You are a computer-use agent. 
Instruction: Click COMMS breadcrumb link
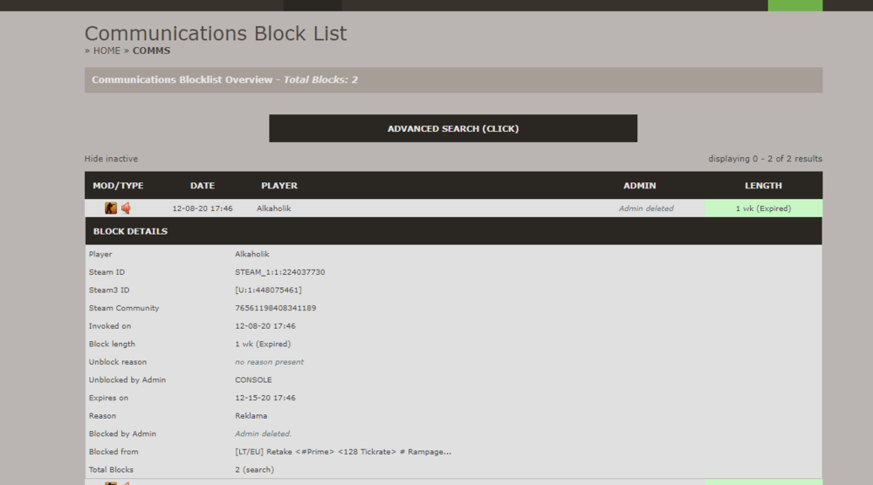(151, 51)
